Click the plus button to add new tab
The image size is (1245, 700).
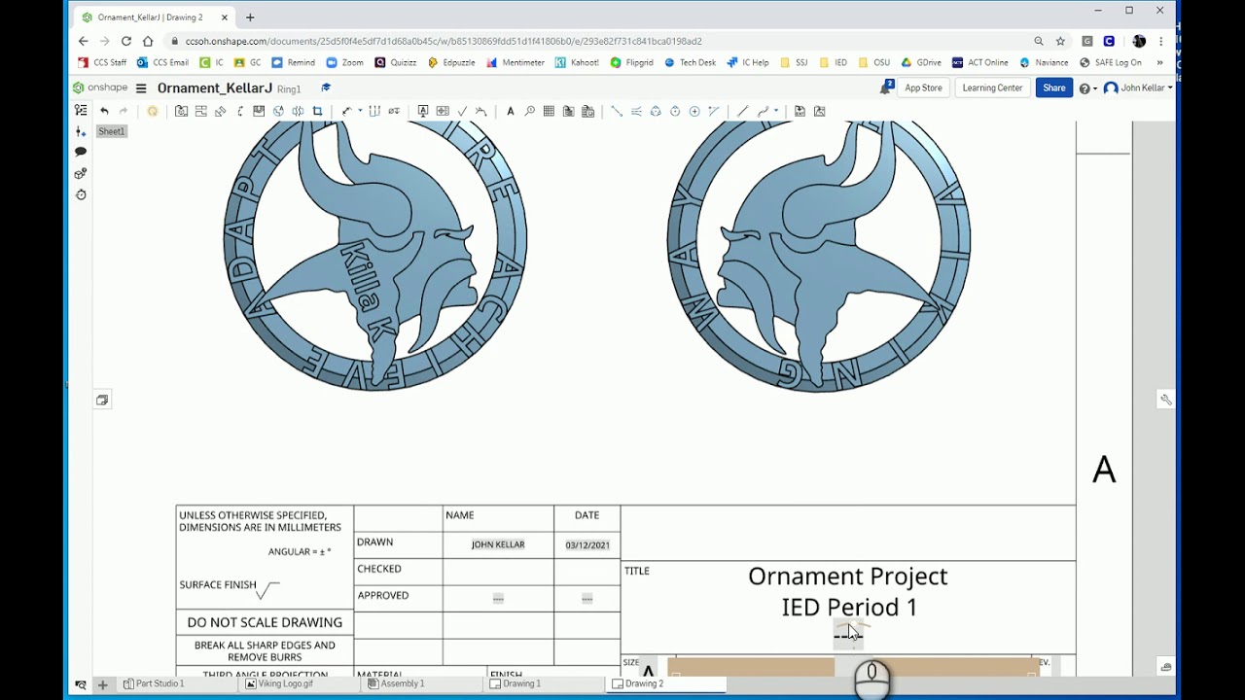(102, 684)
